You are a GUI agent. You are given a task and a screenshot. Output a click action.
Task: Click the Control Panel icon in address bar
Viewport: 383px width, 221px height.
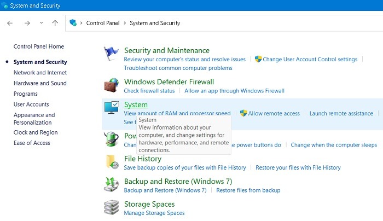73,23
